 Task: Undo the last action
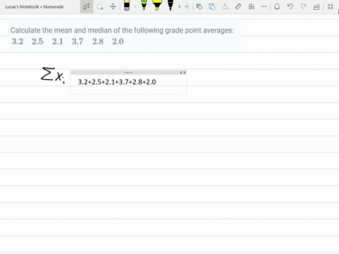(x=290, y=6)
